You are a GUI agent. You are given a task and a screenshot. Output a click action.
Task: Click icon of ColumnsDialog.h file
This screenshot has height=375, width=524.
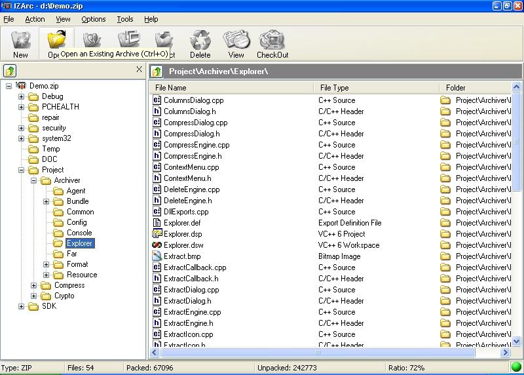157,111
